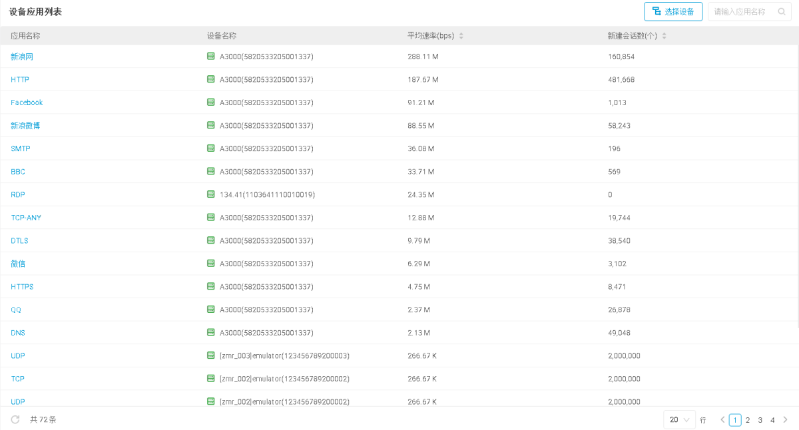Jump to page 4 in pagination
Viewport: 799px width, 430px height.
click(x=772, y=420)
